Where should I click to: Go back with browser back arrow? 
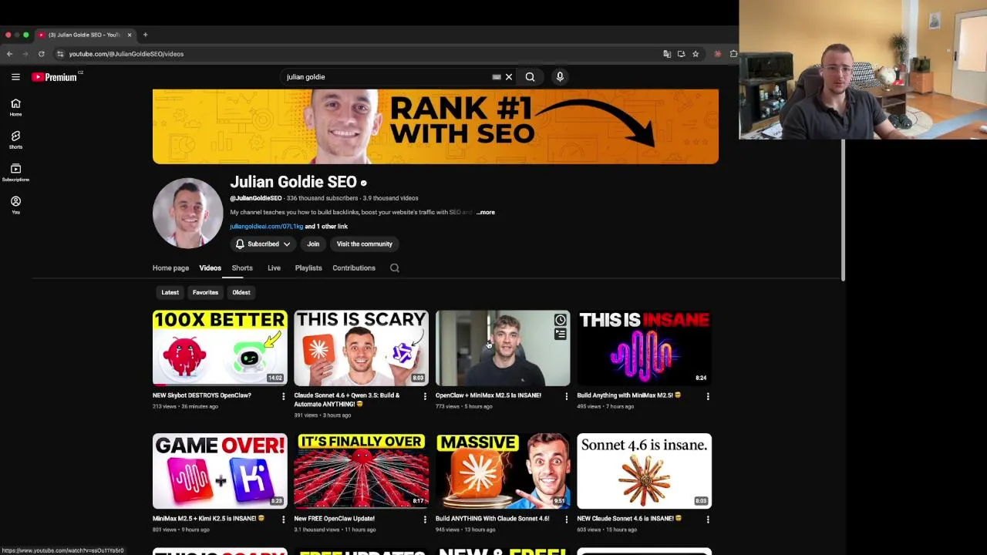pos(9,54)
